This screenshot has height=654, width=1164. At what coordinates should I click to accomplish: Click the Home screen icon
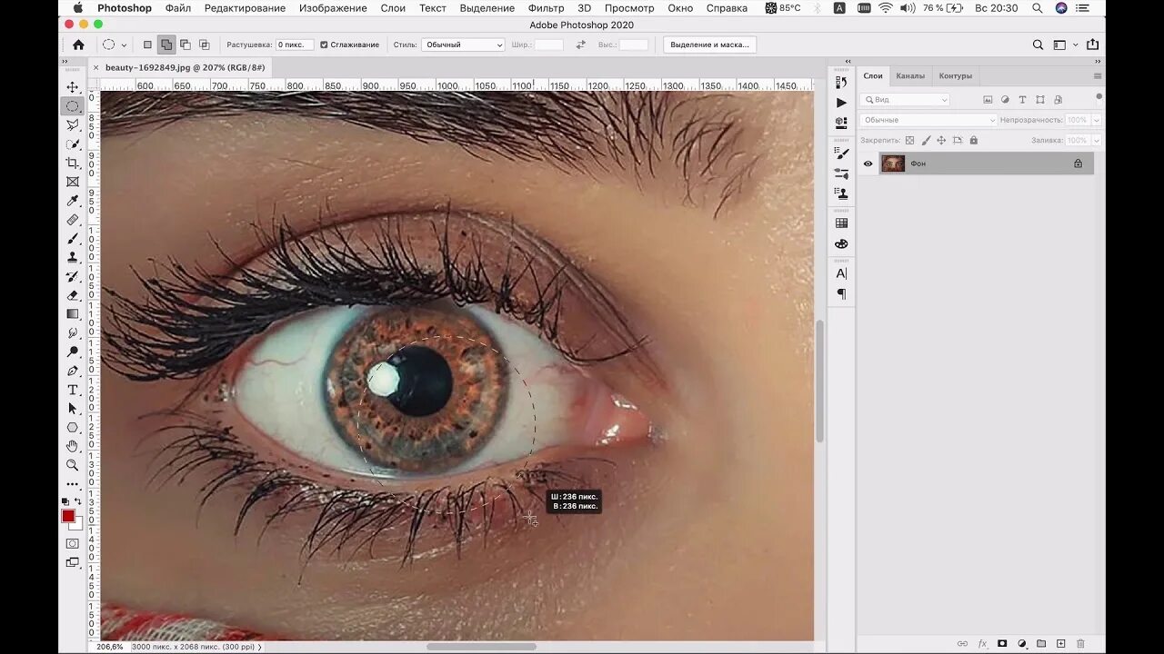pyautogui.click(x=78, y=45)
